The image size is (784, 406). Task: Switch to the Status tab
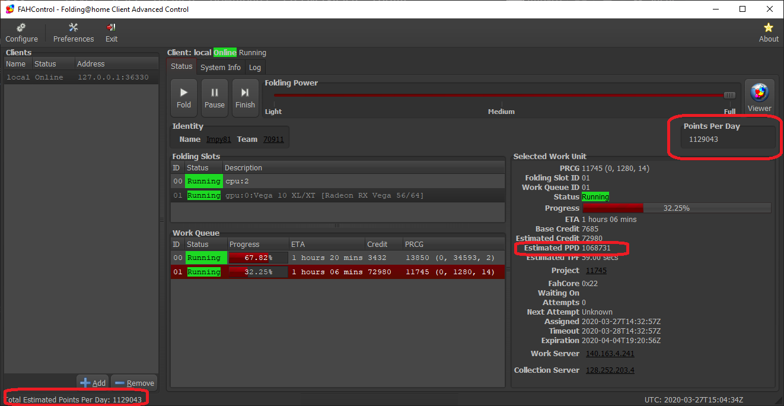[x=181, y=66]
